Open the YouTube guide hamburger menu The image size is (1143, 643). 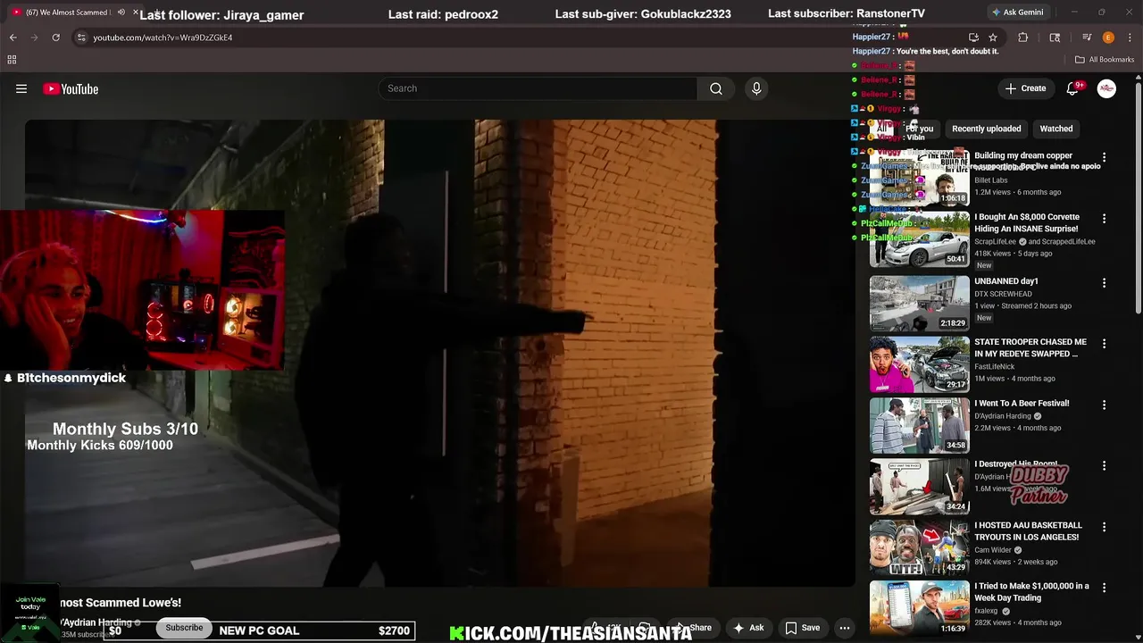(21, 88)
